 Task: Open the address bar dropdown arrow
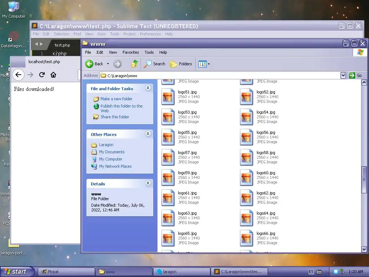pos(343,75)
